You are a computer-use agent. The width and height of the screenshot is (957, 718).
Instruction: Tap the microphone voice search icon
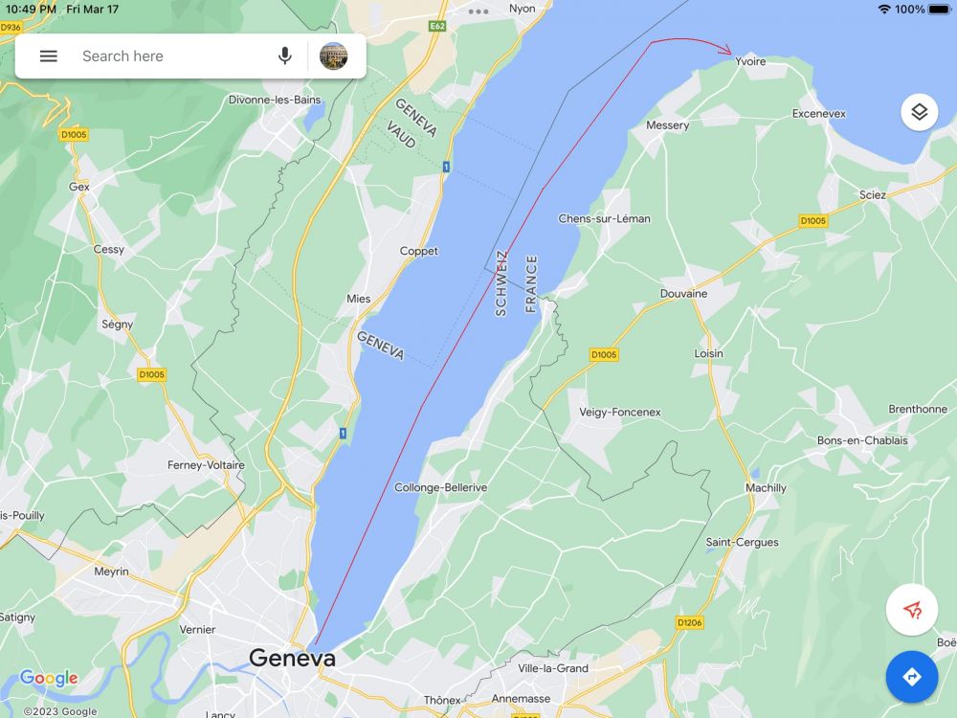point(284,56)
